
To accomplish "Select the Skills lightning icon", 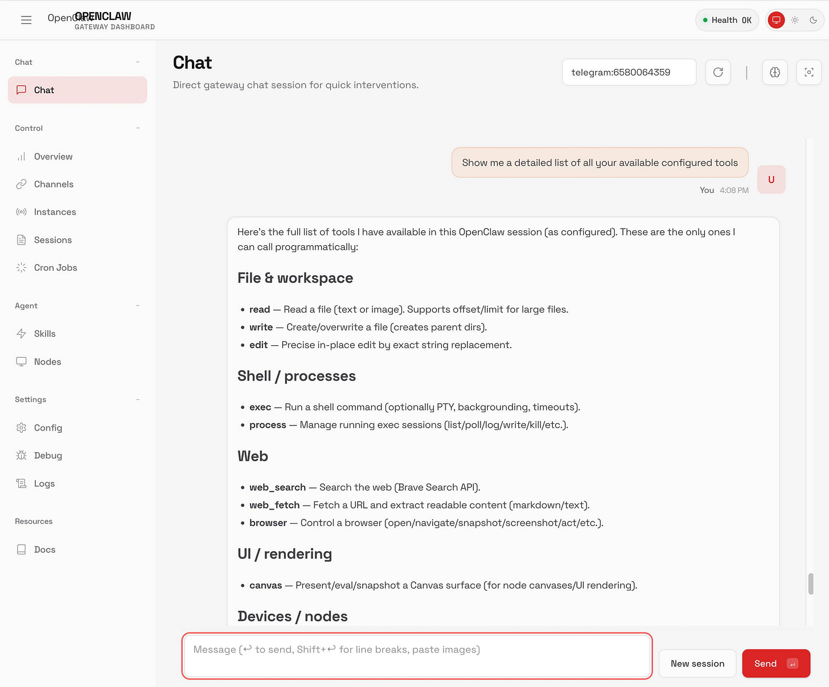I will pyautogui.click(x=21, y=333).
